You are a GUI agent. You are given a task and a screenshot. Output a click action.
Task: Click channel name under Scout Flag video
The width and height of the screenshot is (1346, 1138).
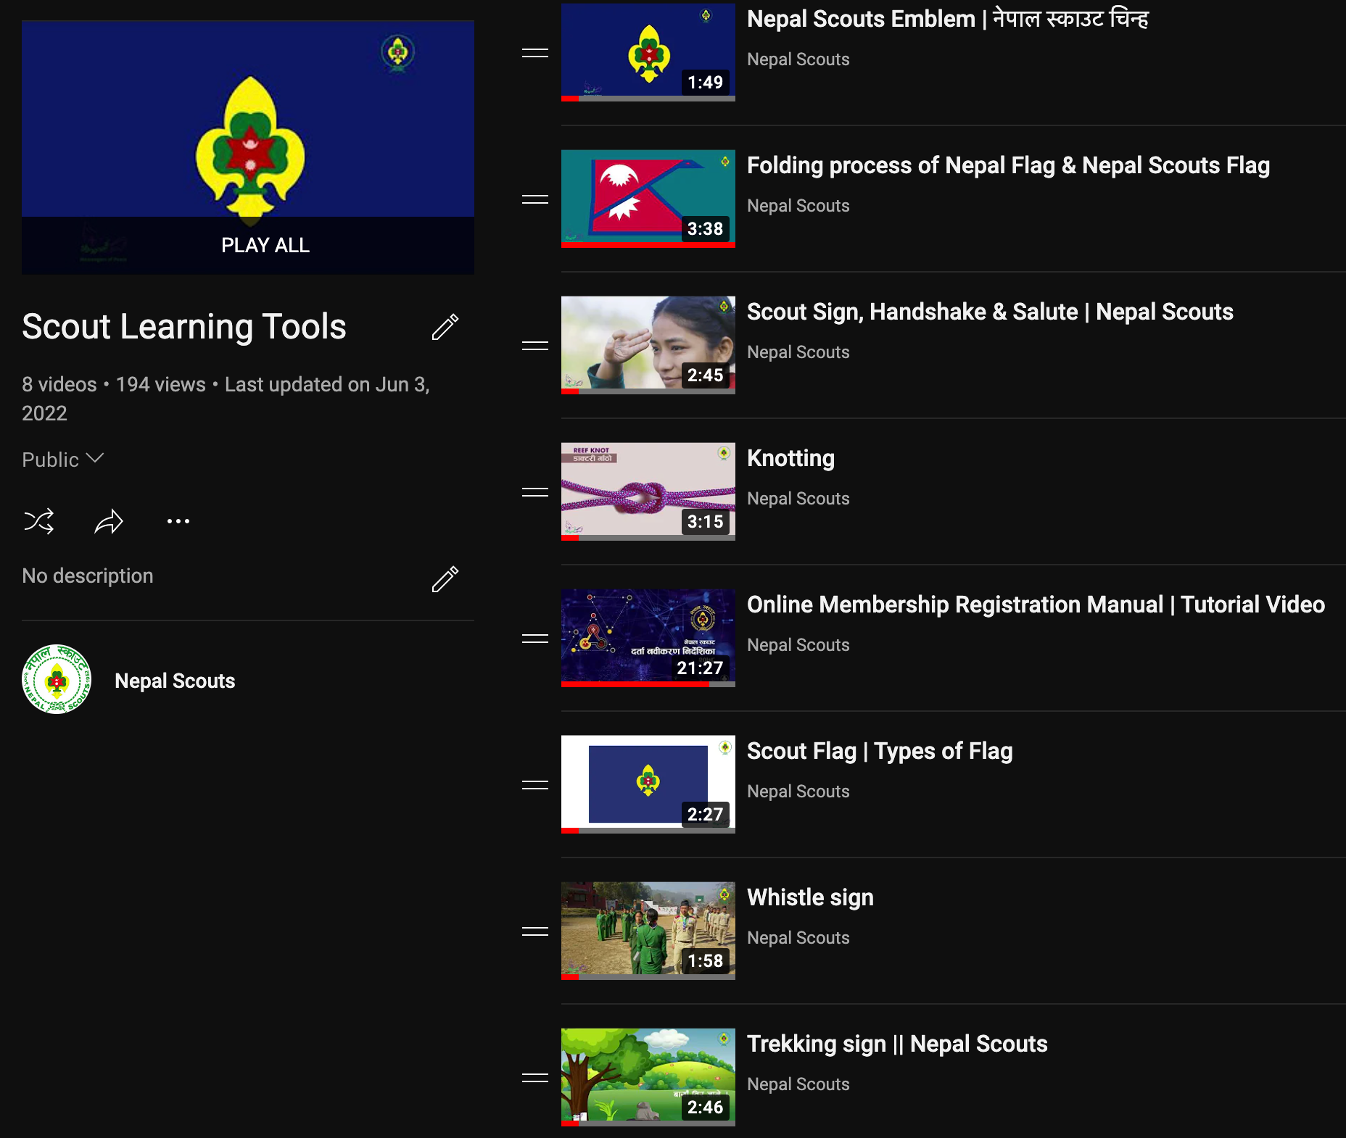click(x=798, y=792)
